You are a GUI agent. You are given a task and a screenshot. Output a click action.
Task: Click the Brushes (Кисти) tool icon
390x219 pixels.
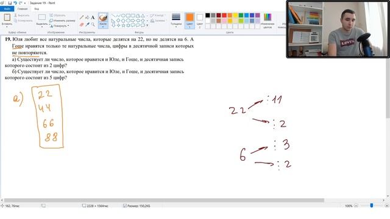coord(103,18)
